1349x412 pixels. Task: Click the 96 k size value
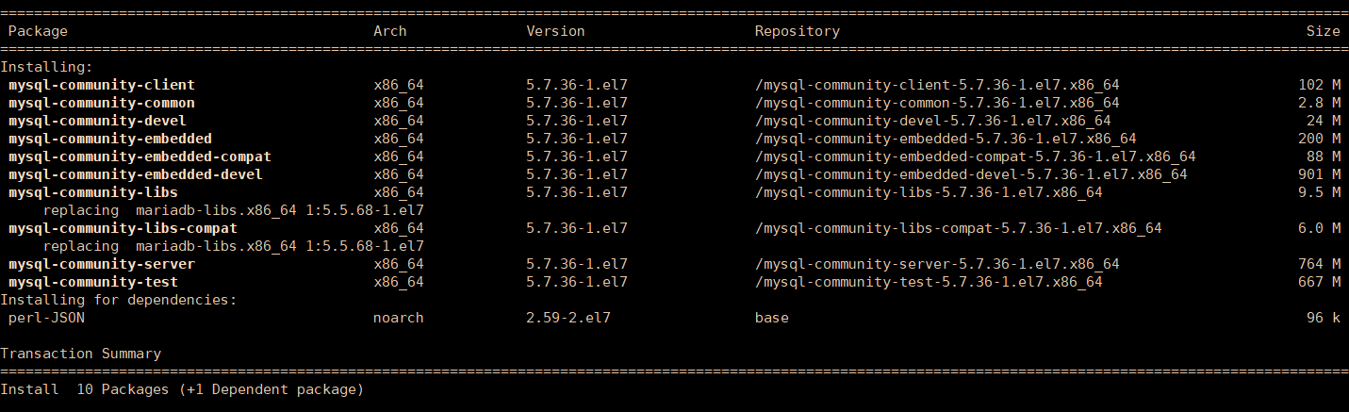pos(1323,318)
